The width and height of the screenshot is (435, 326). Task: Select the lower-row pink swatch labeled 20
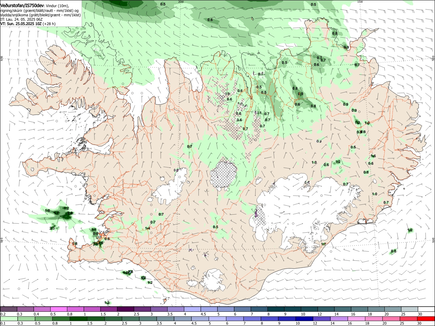[x=391, y=319]
